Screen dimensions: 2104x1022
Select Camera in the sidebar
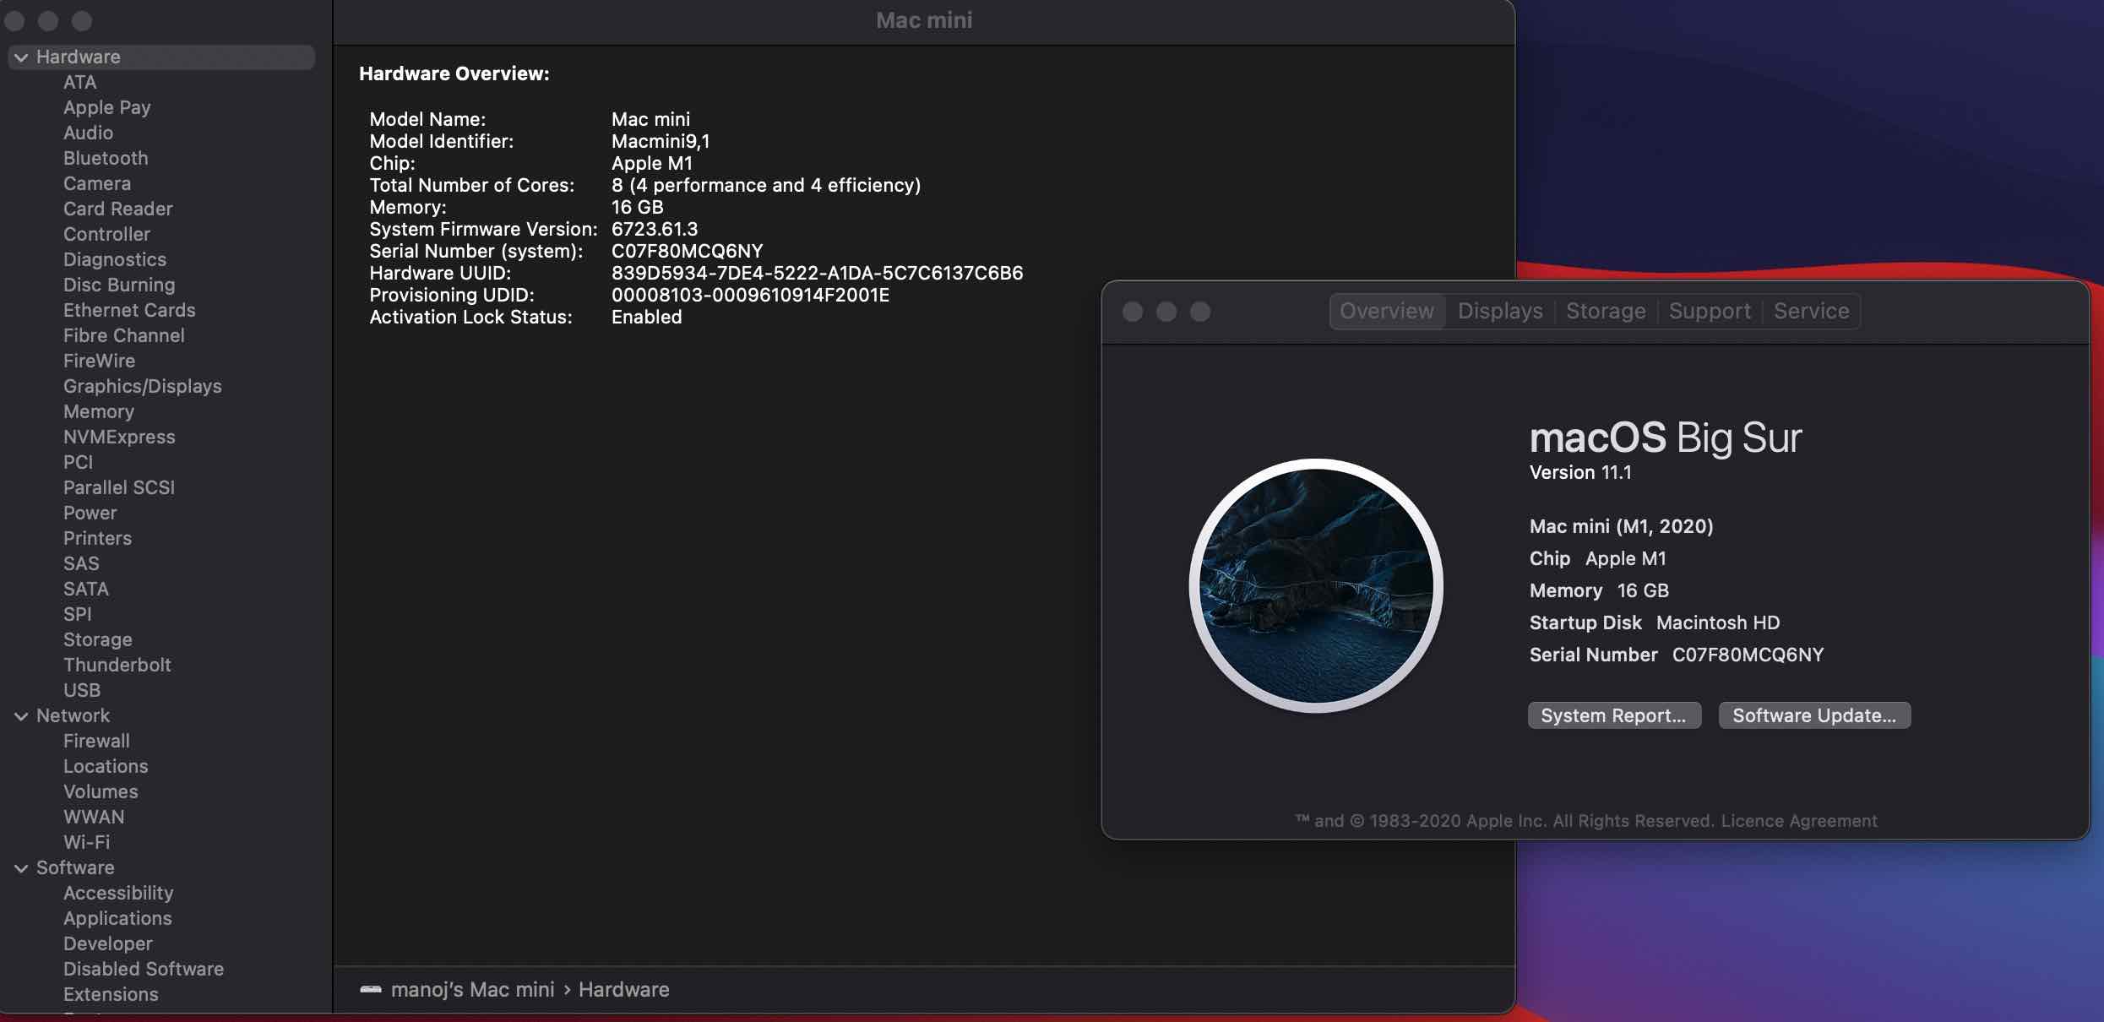tap(97, 183)
